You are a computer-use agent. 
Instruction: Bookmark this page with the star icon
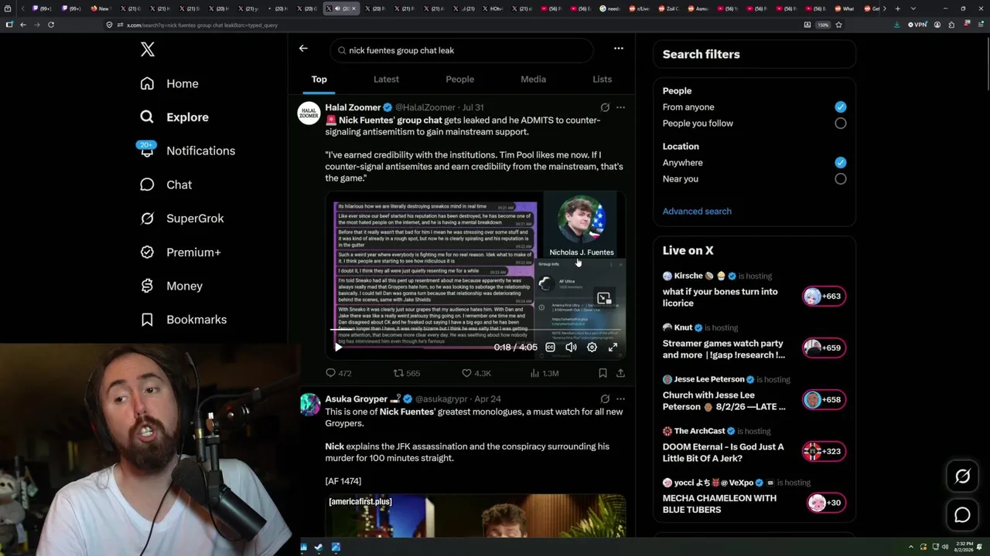click(x=838, y=25)
